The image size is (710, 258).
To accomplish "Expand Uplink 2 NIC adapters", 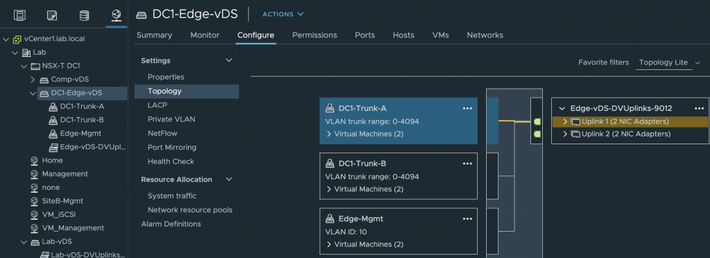I will coord(564,134).
